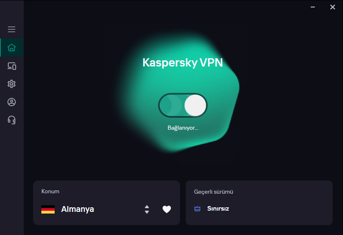This screenshot has width=343, height=235.
Task: Close the Kaspersky VPN window
Action: click(332, 7)
